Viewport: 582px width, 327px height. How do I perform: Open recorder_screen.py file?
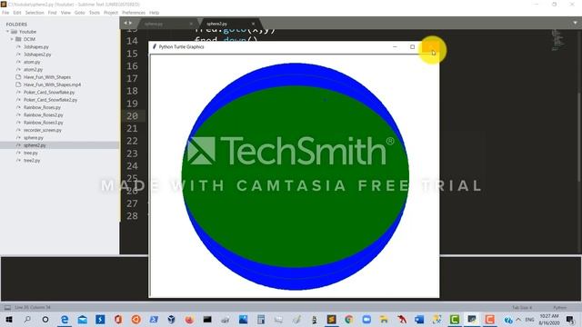pos(43,130)
